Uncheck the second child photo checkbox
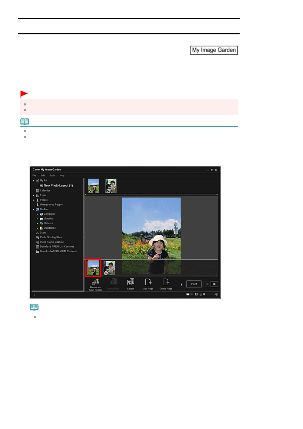Viewport: 303px width, 429px height. pos(107,191)
